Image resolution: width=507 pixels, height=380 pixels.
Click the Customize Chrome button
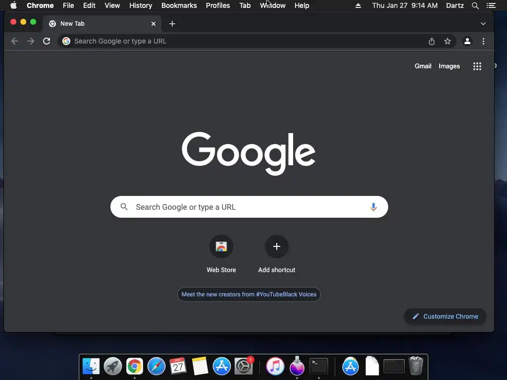(445, 316)
